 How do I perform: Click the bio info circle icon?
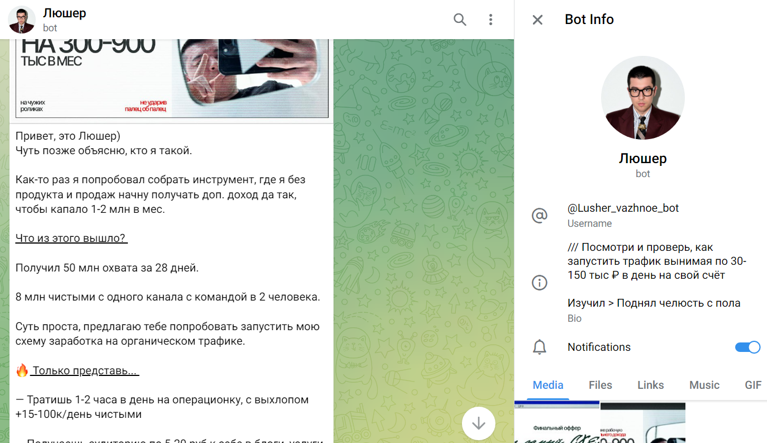[539, 282]
